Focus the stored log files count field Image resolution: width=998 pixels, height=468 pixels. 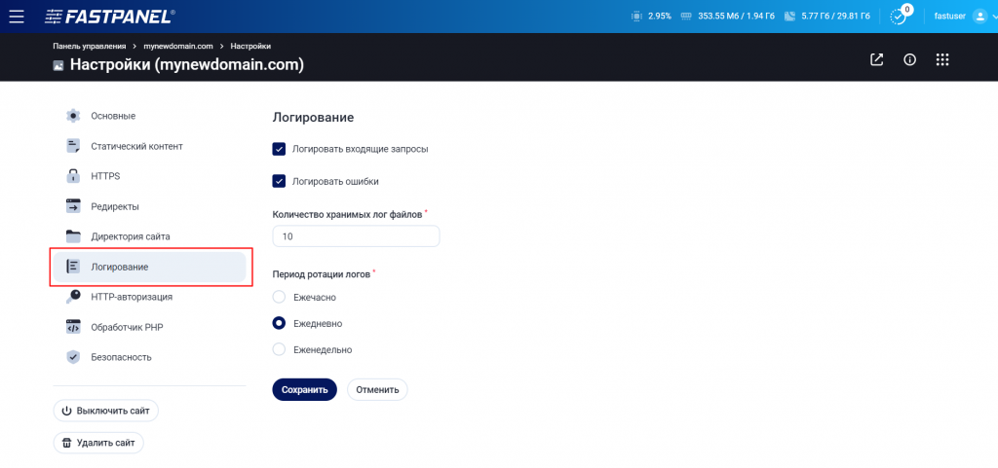click(x=356, y=236)
